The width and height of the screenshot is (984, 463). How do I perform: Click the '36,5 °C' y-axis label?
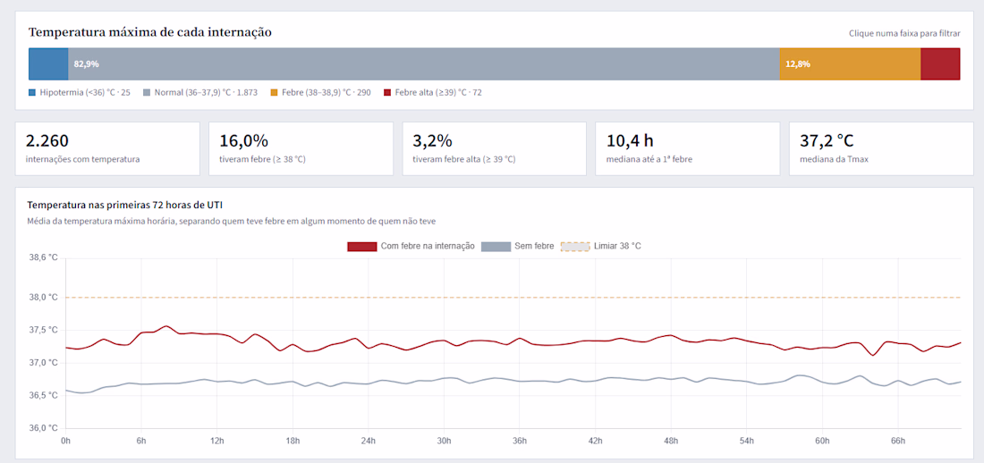[42, 395]
